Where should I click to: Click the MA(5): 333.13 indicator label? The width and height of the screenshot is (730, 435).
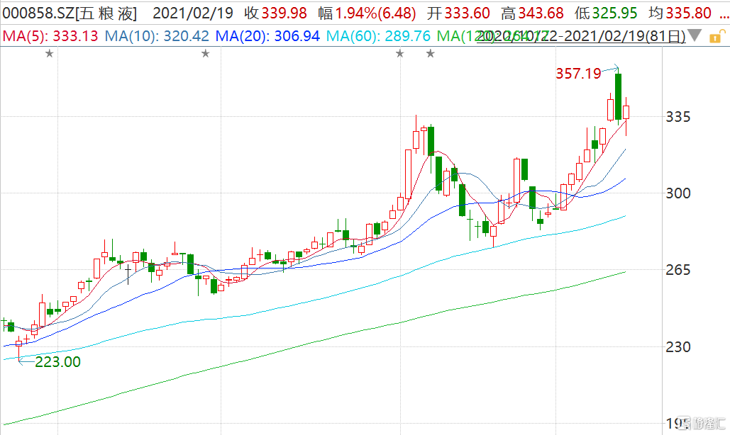(50, 36)
